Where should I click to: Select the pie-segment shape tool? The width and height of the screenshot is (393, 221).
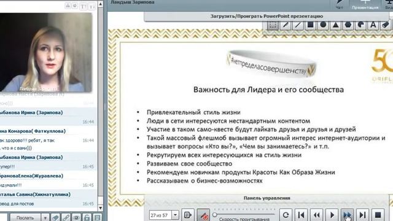360,25
